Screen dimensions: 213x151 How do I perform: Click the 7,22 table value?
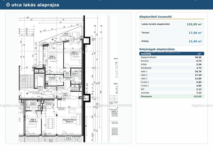pyautogui.click(x=199, y=93)
